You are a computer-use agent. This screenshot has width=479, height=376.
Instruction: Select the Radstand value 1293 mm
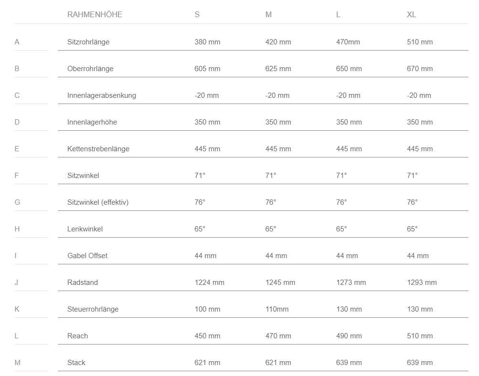422,282
